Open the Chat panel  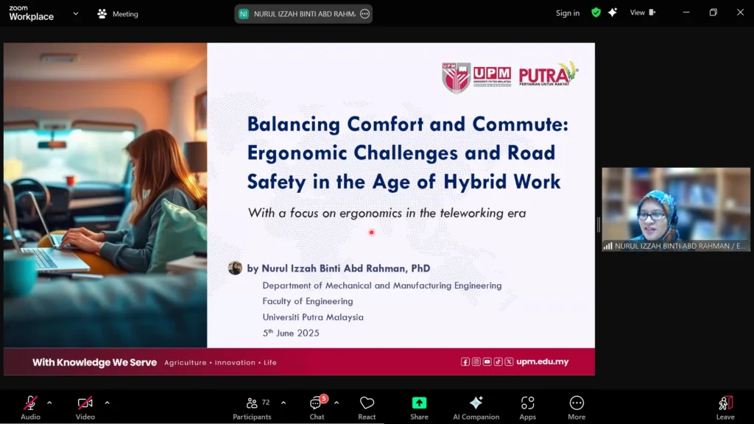[317, 408]
